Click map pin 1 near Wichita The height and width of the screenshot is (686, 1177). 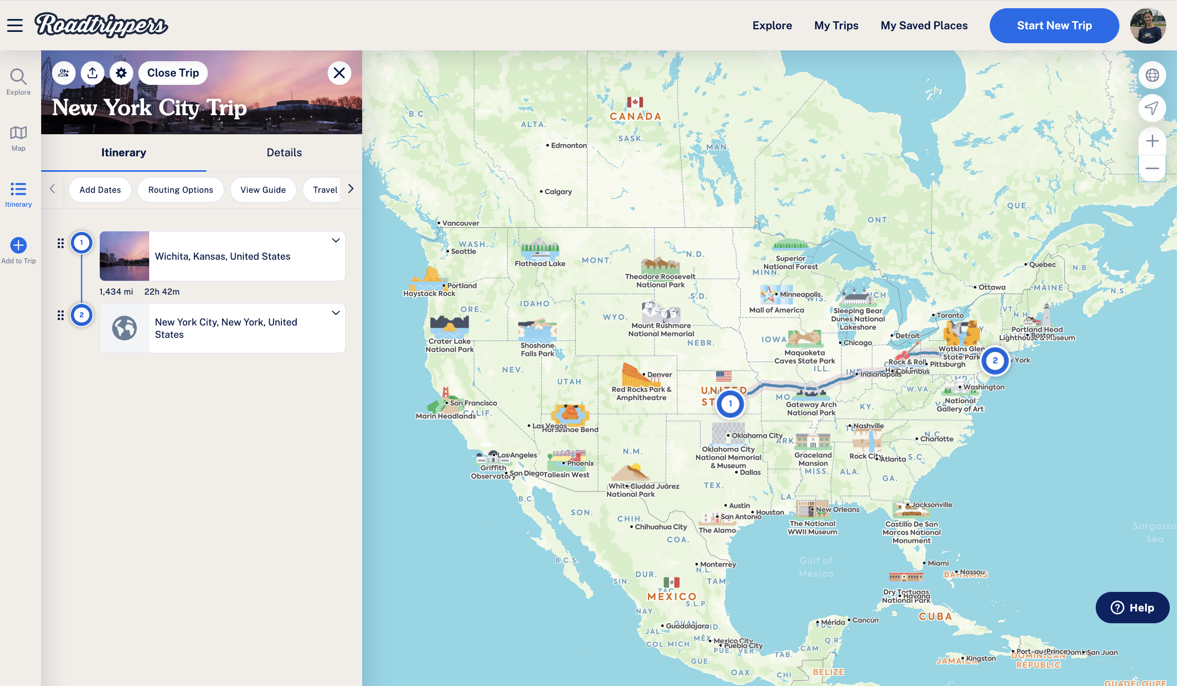point(730,404)
